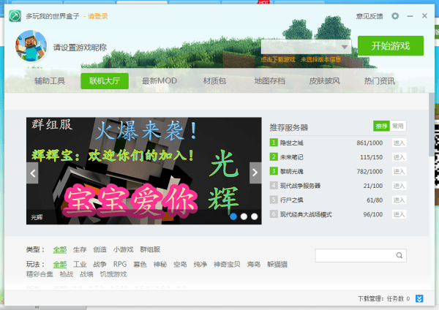Enter the 现代经典大战场模式 server
This screenshot has height=310, width=439.
[399, 214]
